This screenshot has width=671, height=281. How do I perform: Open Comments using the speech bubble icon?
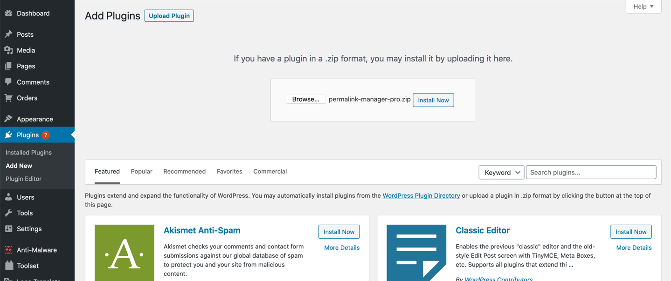[10, 82]
